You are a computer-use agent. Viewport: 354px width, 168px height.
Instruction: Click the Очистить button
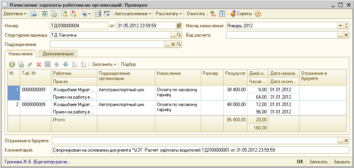pos(196,14)
